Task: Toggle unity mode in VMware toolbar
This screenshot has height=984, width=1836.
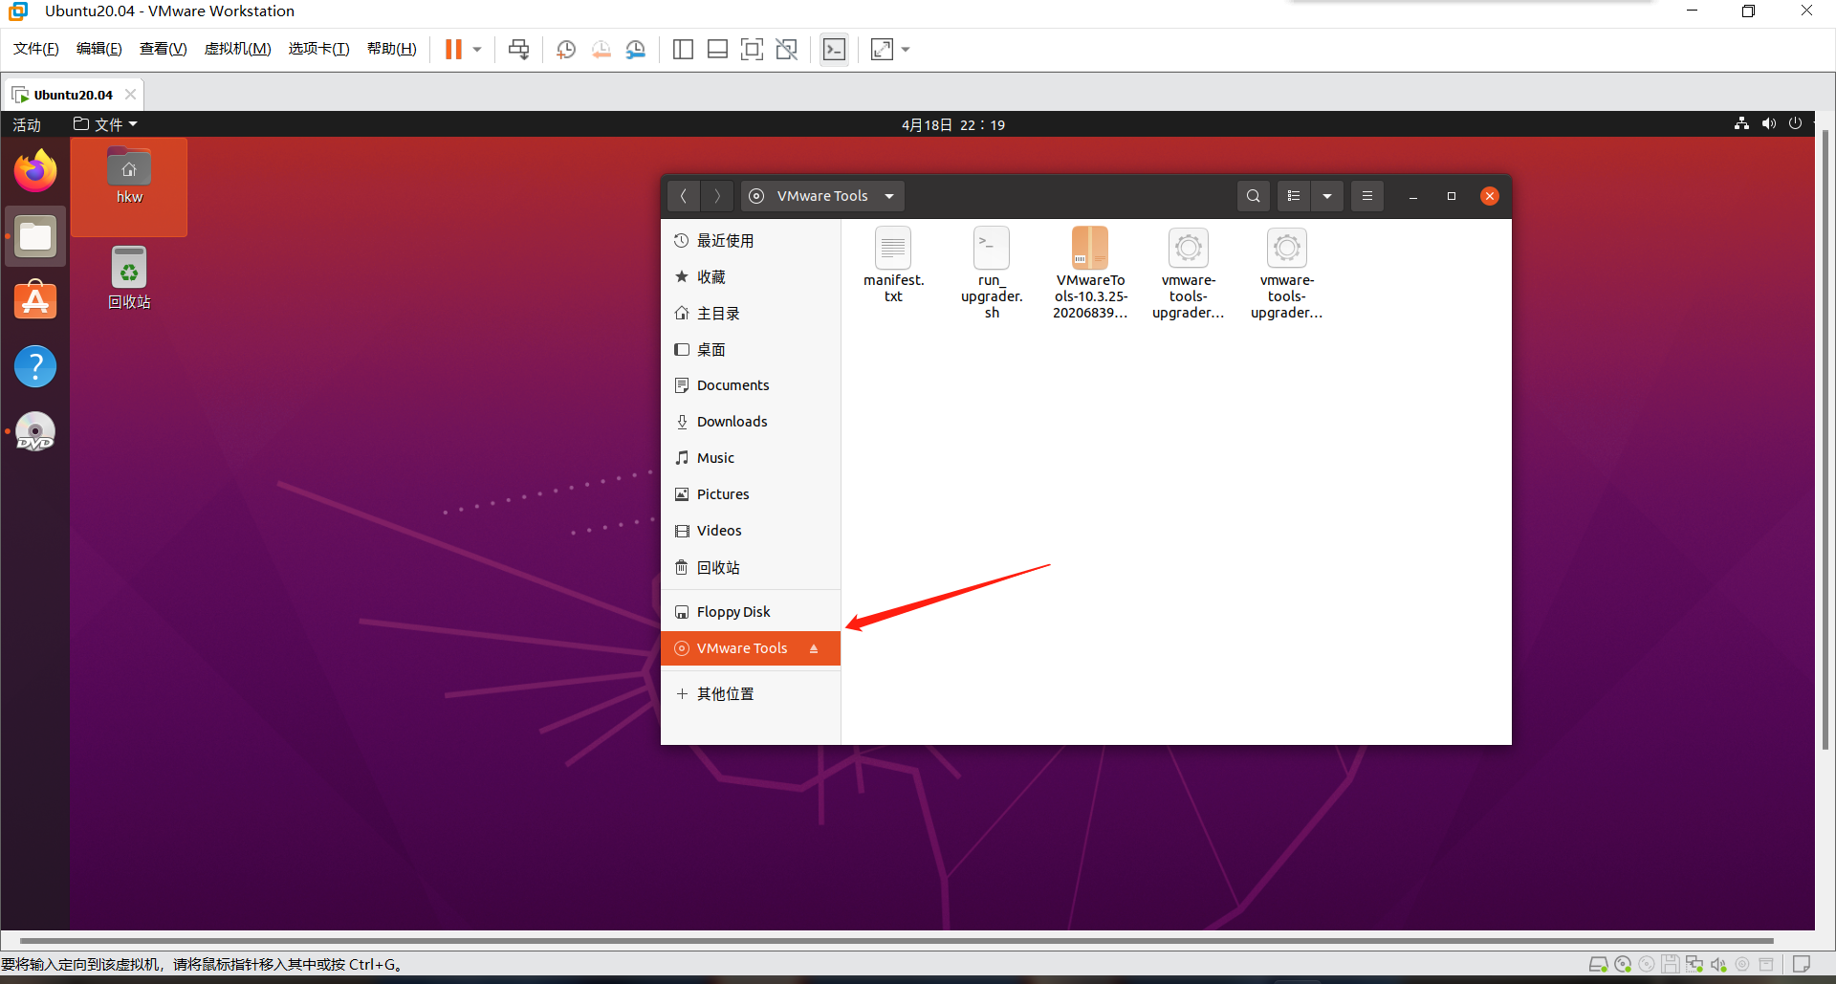Action: pyautogui.click(x=786, y=50)
